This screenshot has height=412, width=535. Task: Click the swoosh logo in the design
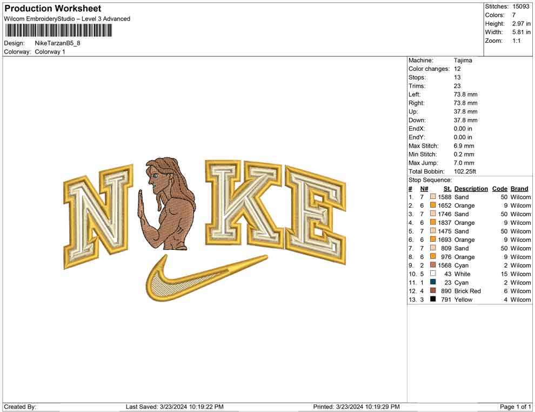coord(206,278)
